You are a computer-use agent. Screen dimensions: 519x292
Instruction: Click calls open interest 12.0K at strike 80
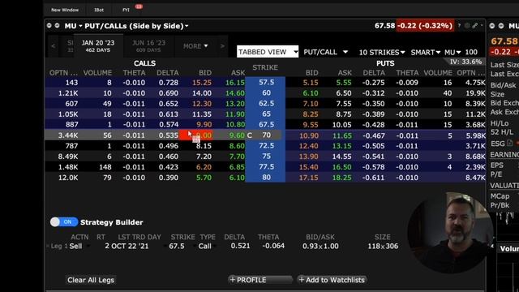point(68,178)
